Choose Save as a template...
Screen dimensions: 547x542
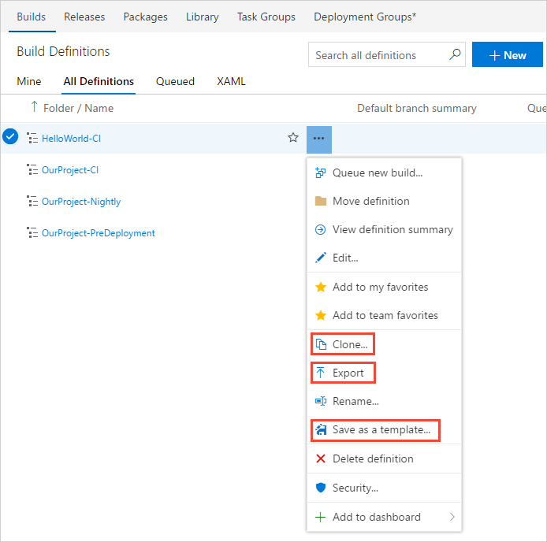(381, 430)
